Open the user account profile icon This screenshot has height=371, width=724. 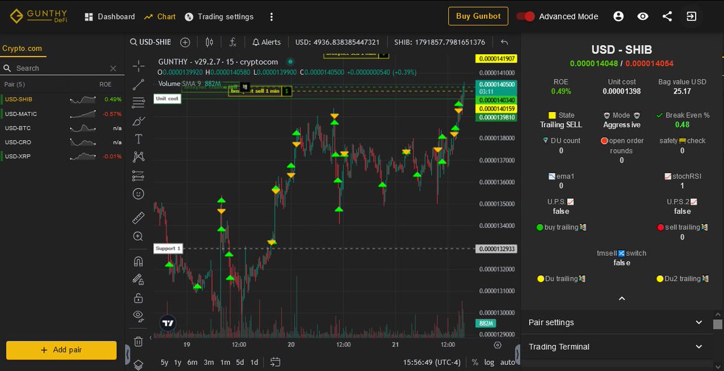click(x=618, y=16)
